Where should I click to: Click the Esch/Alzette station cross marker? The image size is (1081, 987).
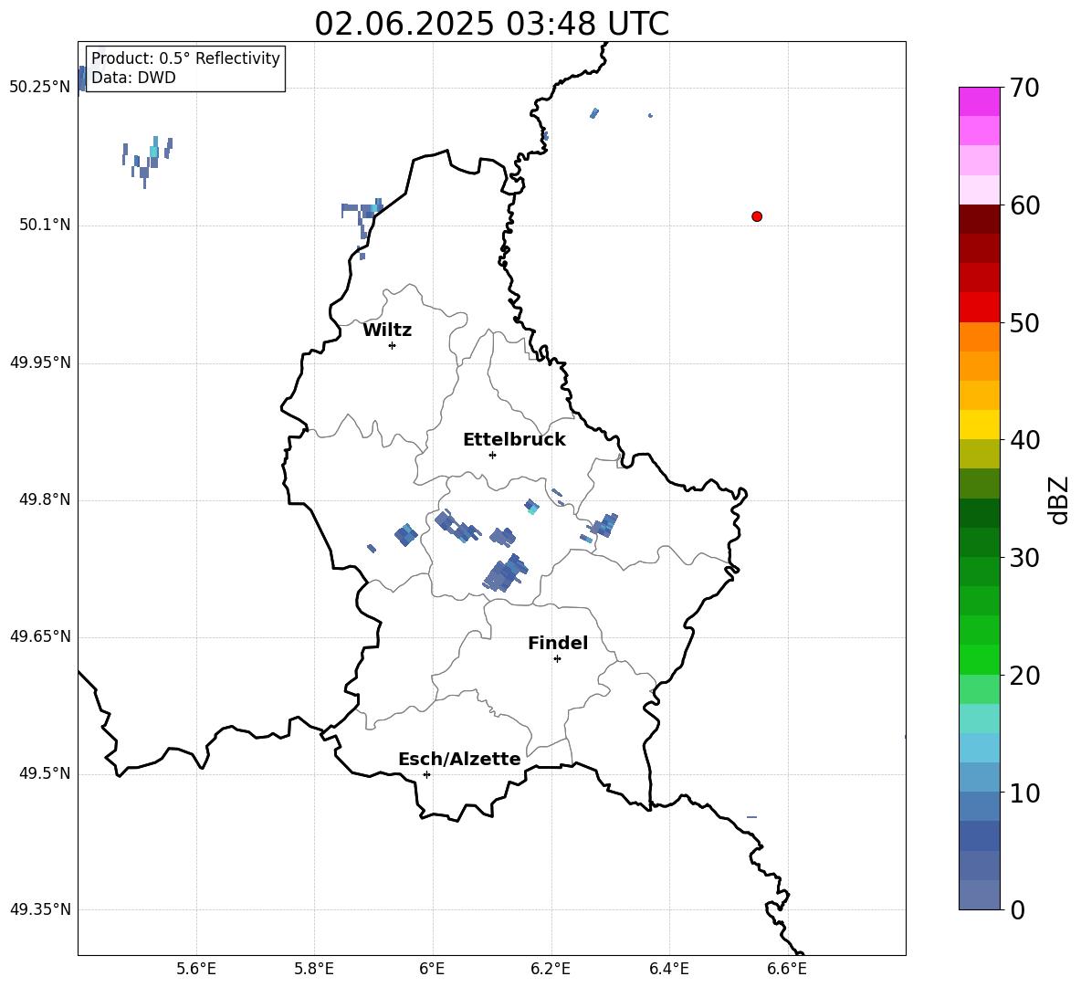tap(426, 774)
